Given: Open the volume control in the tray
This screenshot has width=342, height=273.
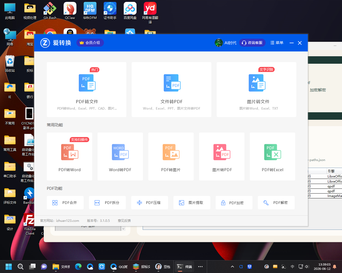Looking at the screenshot, I should tap(307, 267).
